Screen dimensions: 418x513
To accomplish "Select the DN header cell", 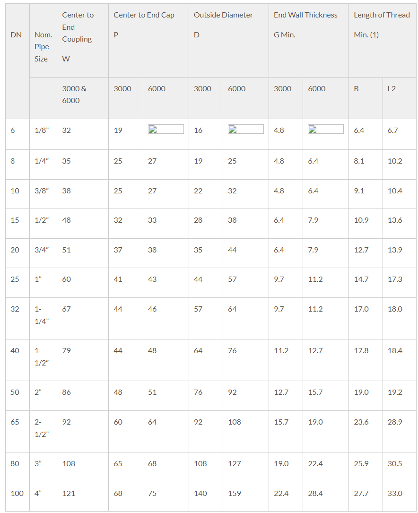I will [x=17, y=61].
